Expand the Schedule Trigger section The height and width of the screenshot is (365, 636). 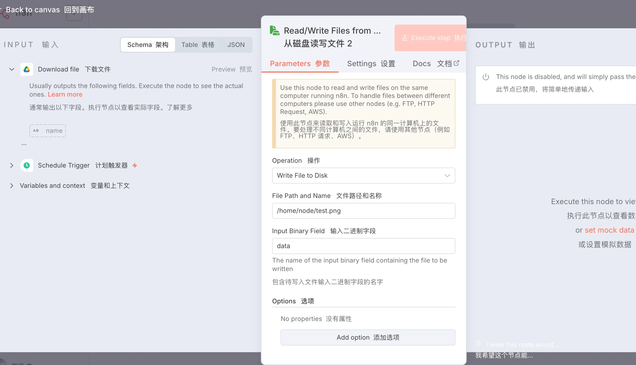click(x=12, y=165)
